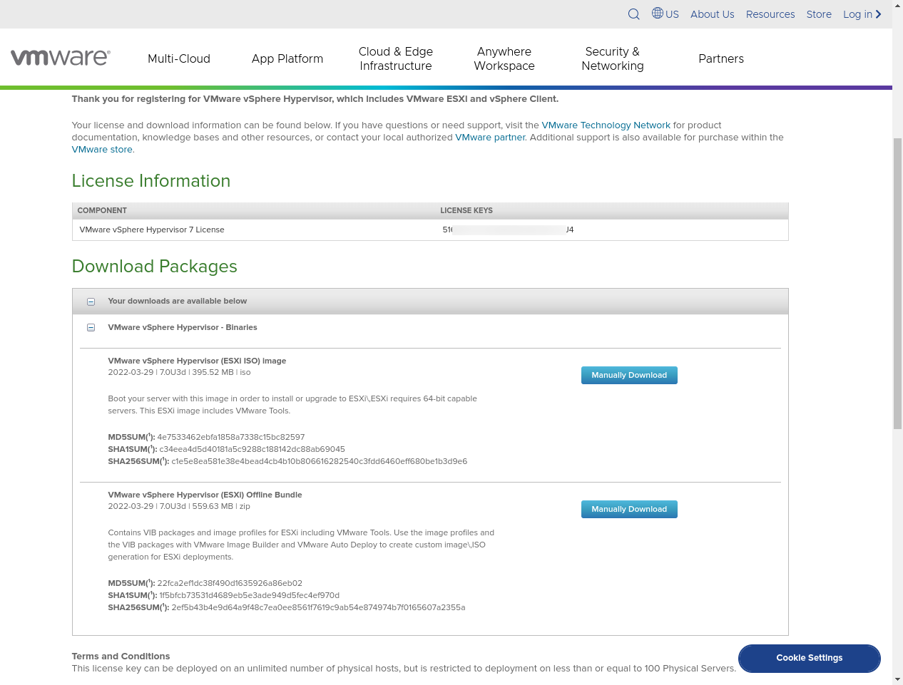
Task: Open the Cookie Settings button
Action: (x=809, y=658)
